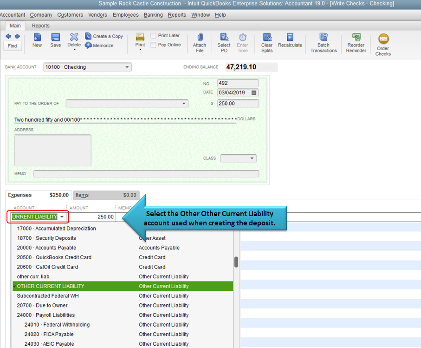421x348 pixels.
Task: Select 24020 FICA Payable account
Action: pos(123,335)
